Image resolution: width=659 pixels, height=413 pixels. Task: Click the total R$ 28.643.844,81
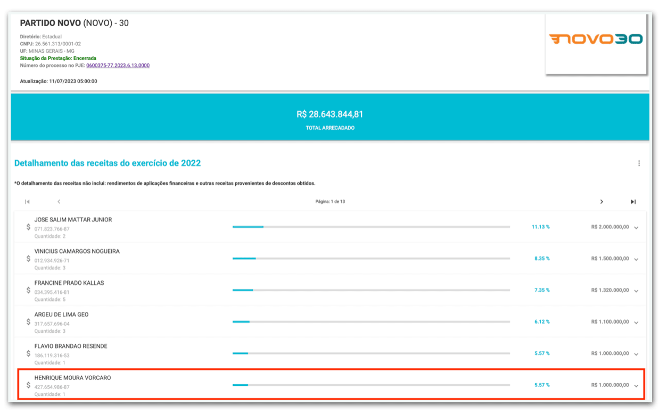(330, 114)
